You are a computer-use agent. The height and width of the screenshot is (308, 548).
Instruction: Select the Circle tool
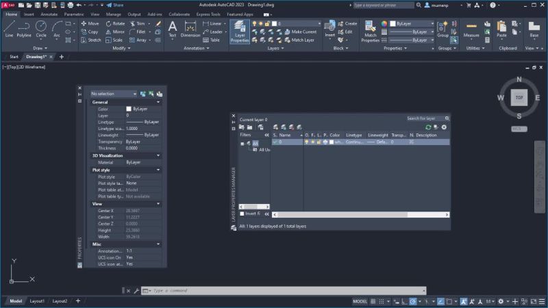click(x=41, y=29)
